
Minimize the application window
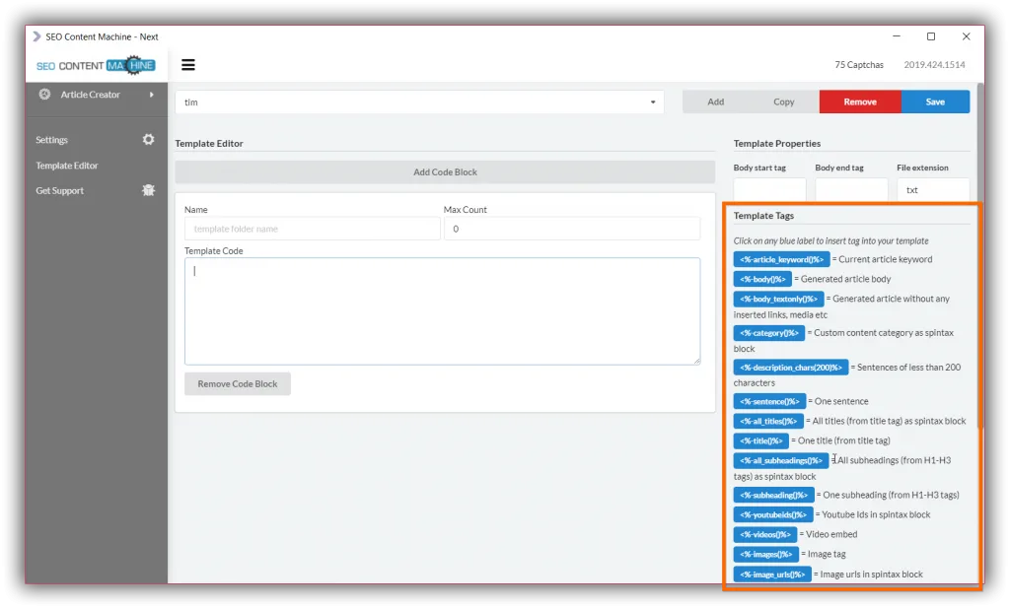[896, 36]
